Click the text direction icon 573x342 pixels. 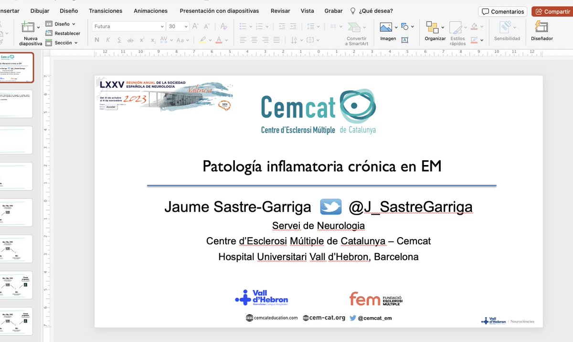pos(294,40)
